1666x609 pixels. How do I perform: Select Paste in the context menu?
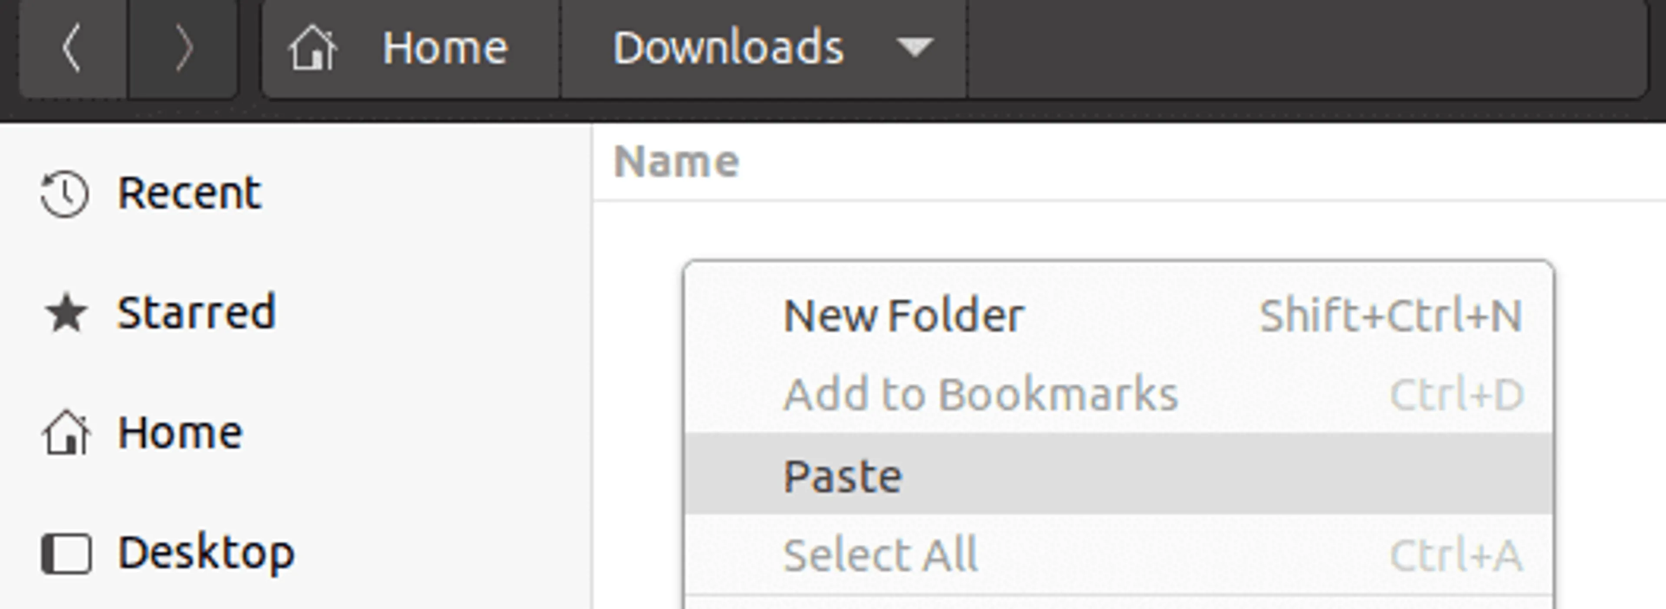(x=842, y=476)
